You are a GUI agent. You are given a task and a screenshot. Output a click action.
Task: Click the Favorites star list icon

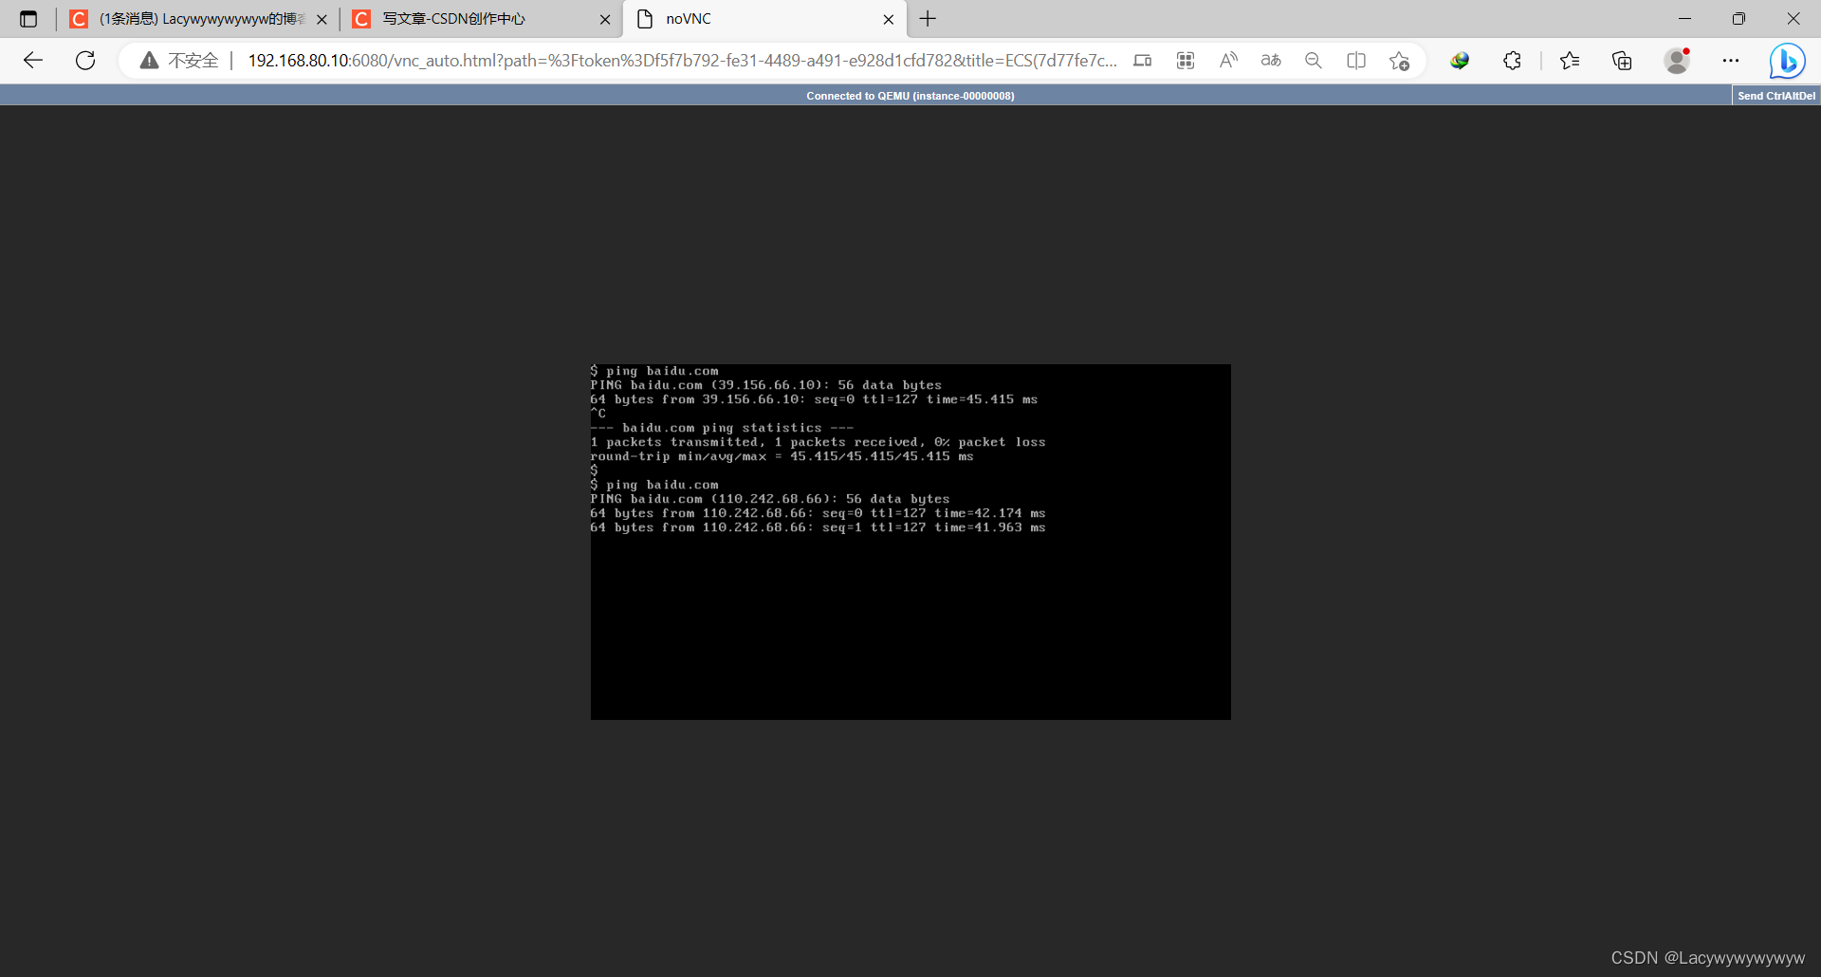point(1570,60)
